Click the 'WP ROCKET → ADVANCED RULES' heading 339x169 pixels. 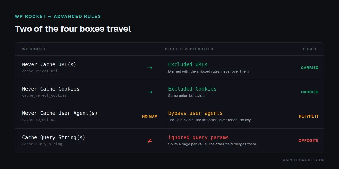[58, 16]
